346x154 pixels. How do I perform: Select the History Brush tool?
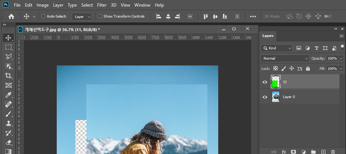[x=8, y=133]
